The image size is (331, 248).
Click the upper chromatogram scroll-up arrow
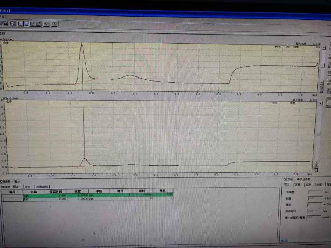click(x=324, y=48)
